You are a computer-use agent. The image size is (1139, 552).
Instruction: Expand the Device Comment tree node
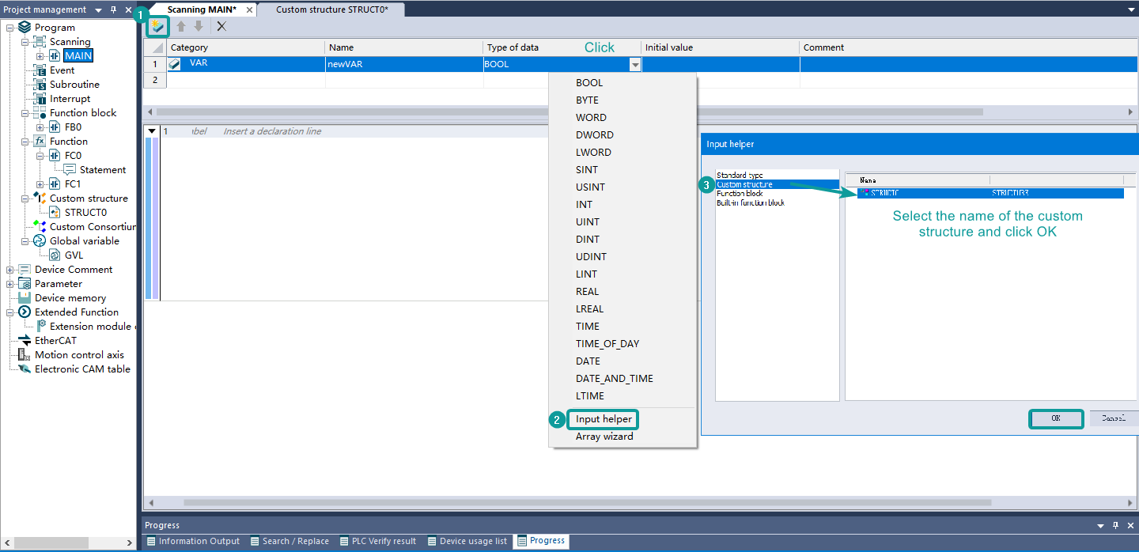(10, 270)
